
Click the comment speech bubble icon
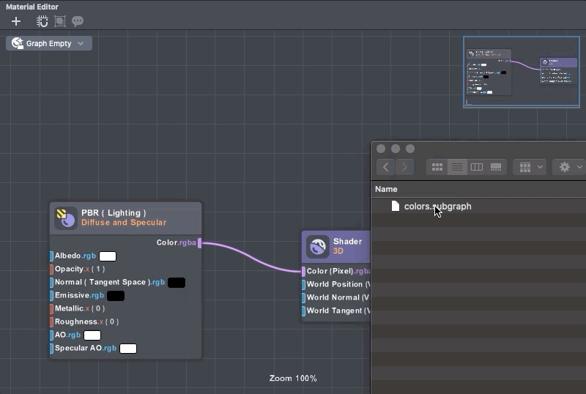(x=77, y=21)
